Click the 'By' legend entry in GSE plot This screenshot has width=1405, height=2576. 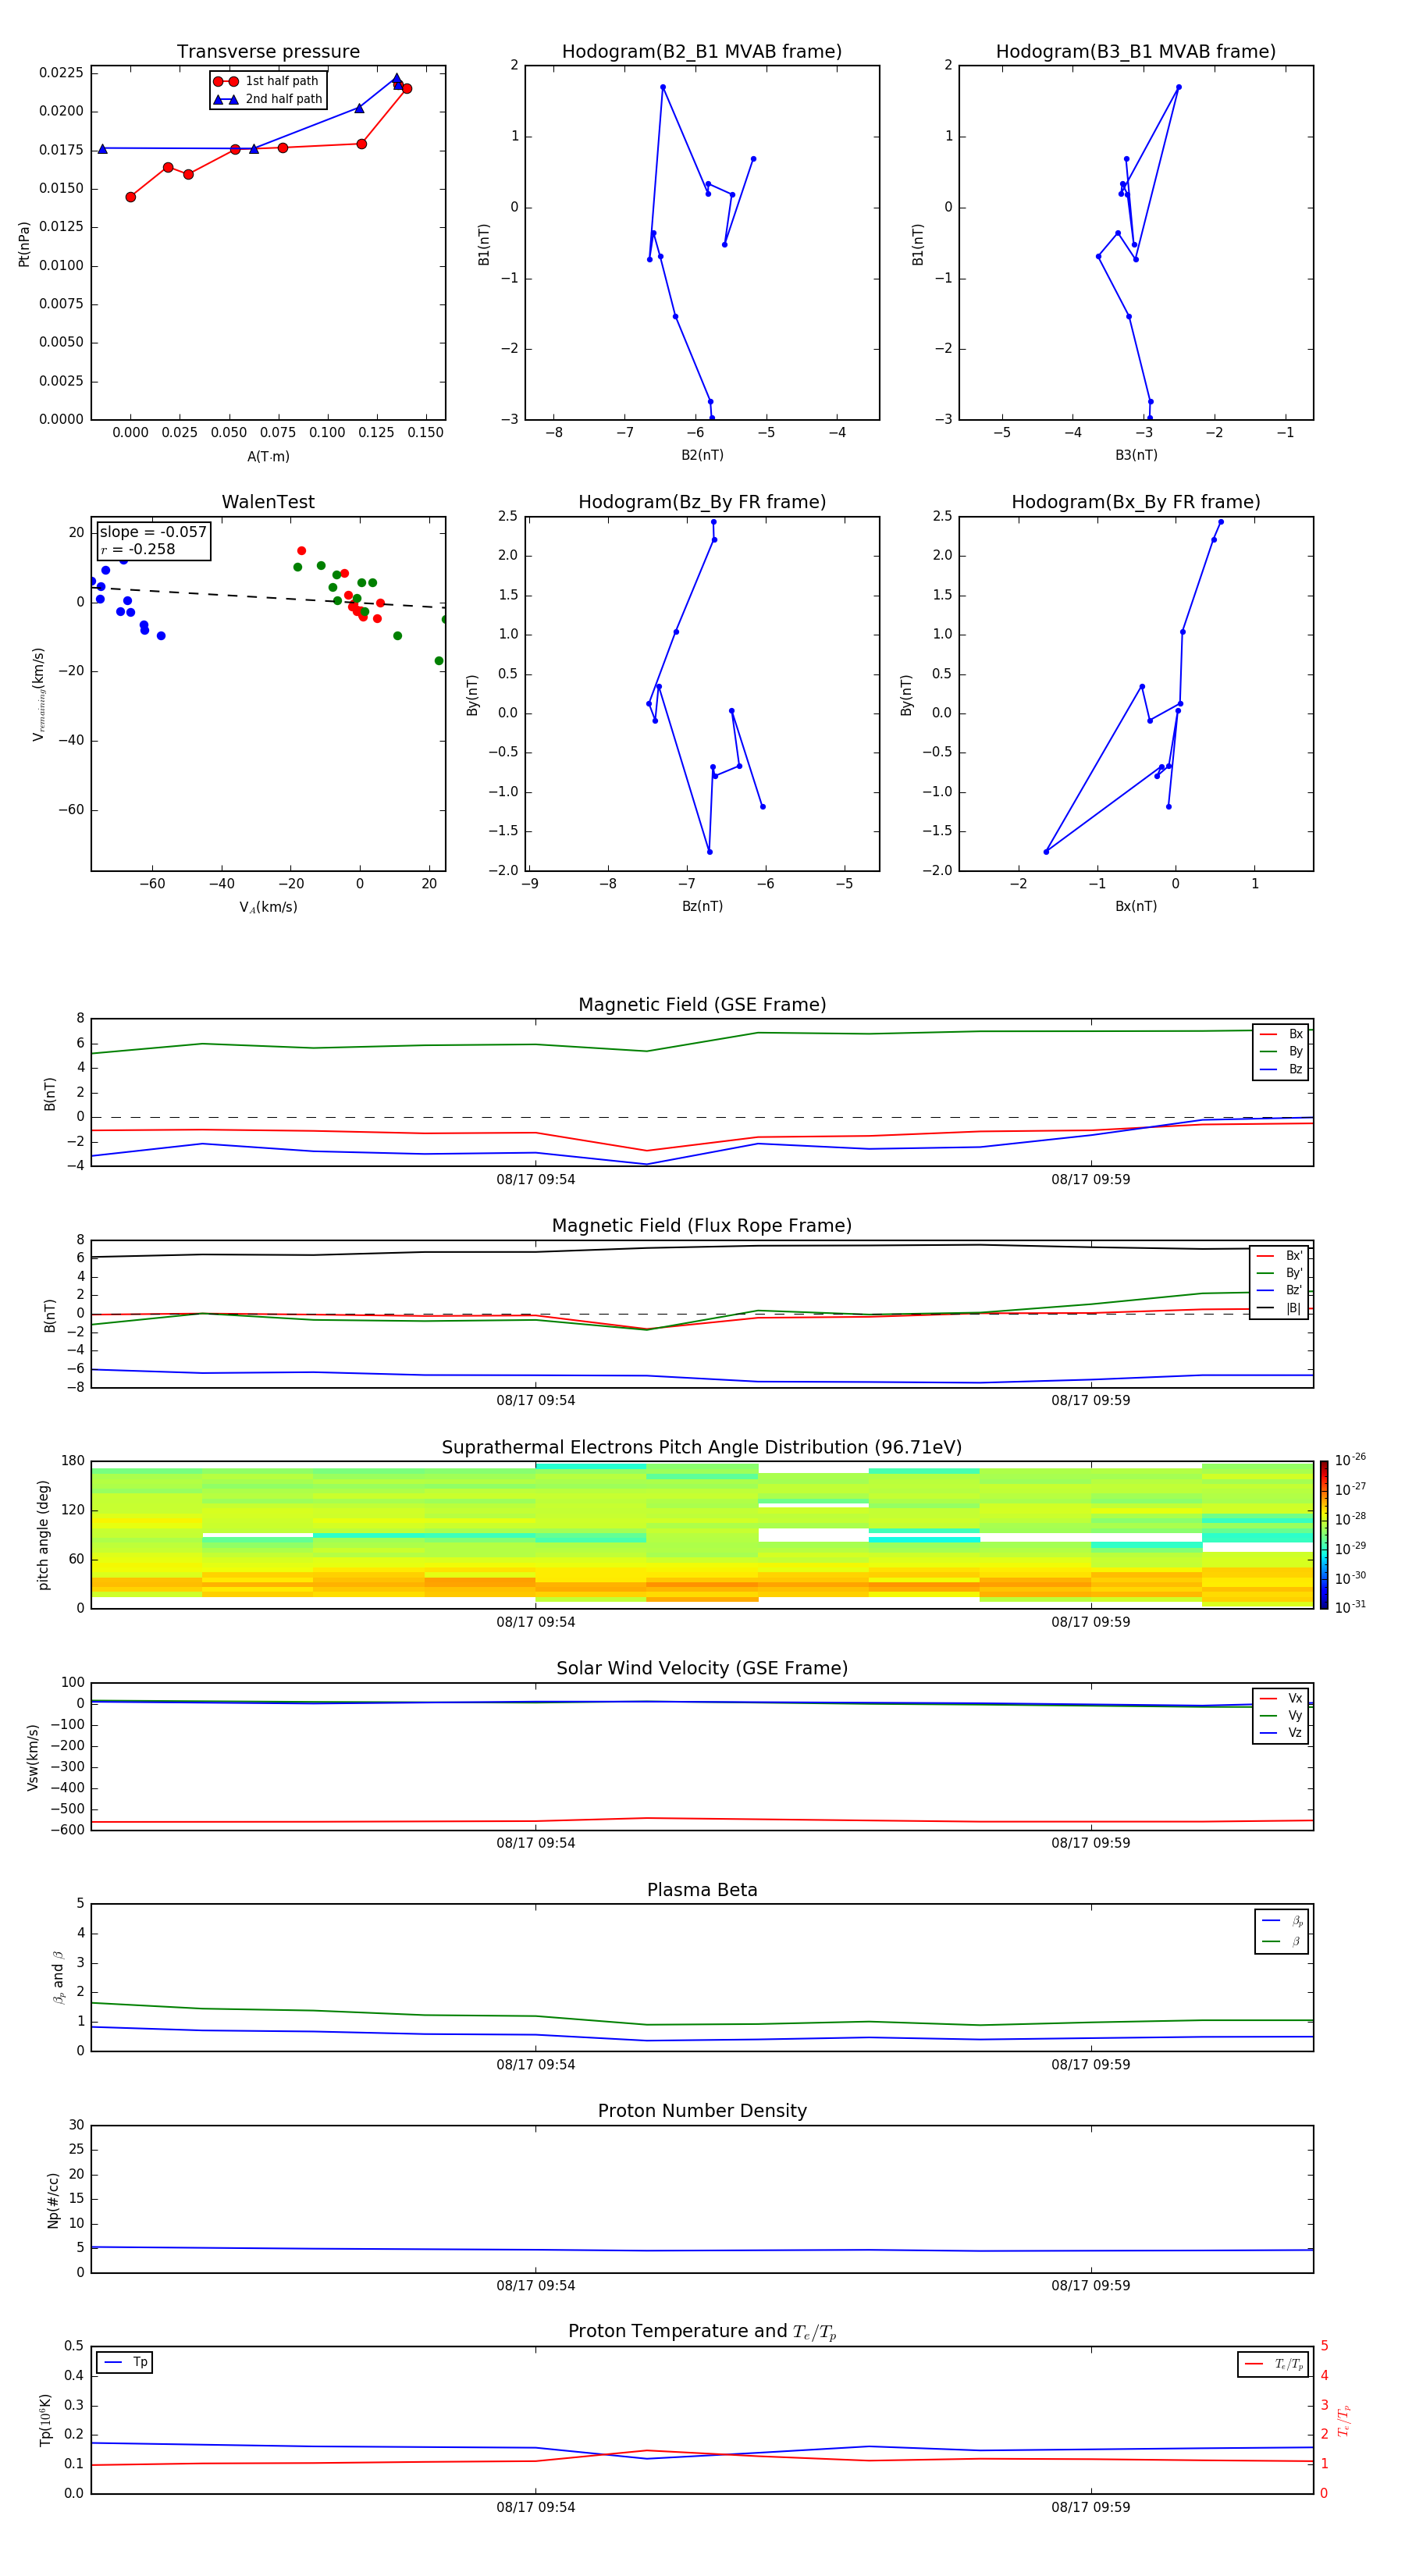click(x=1281, y=1051)
